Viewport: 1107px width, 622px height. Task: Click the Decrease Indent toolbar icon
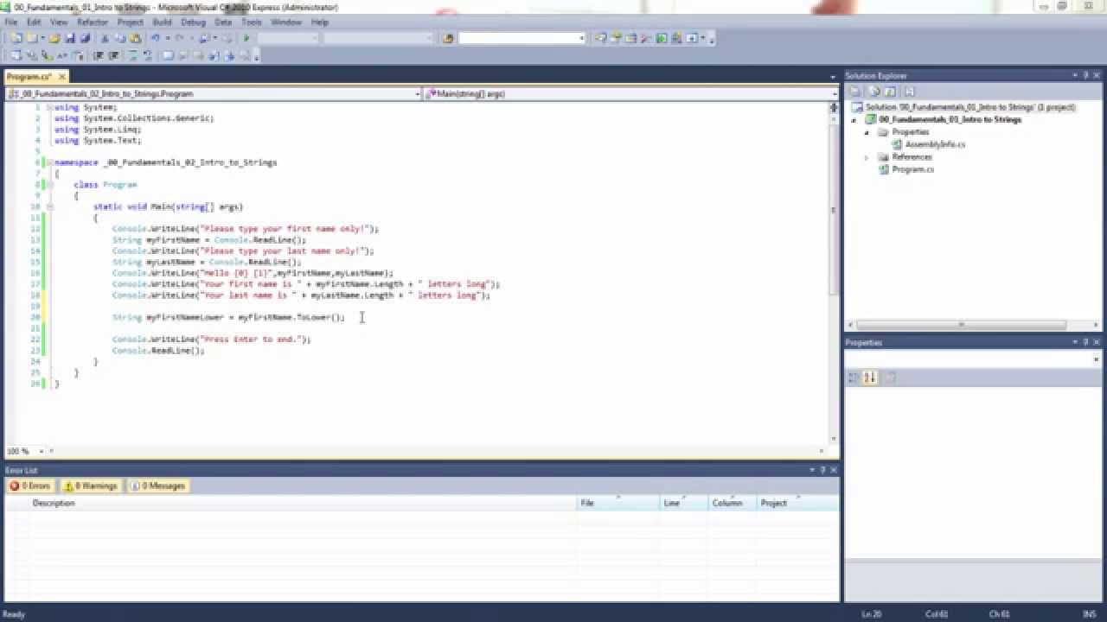98,55
